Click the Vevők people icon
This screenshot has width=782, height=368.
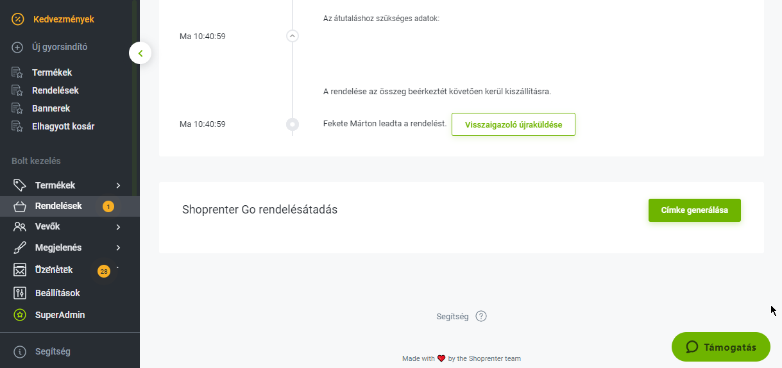click(x=20, y=226)
